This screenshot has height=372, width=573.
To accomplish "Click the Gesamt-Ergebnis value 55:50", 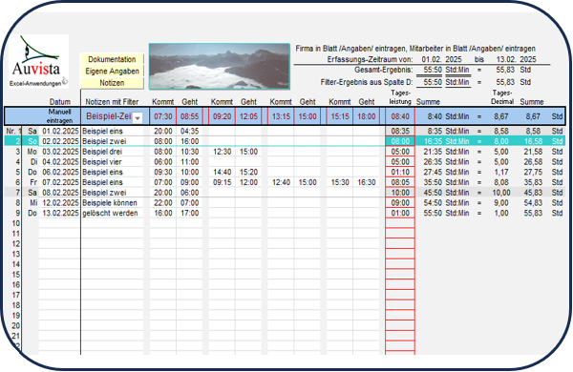I will [x=433, y=70].
